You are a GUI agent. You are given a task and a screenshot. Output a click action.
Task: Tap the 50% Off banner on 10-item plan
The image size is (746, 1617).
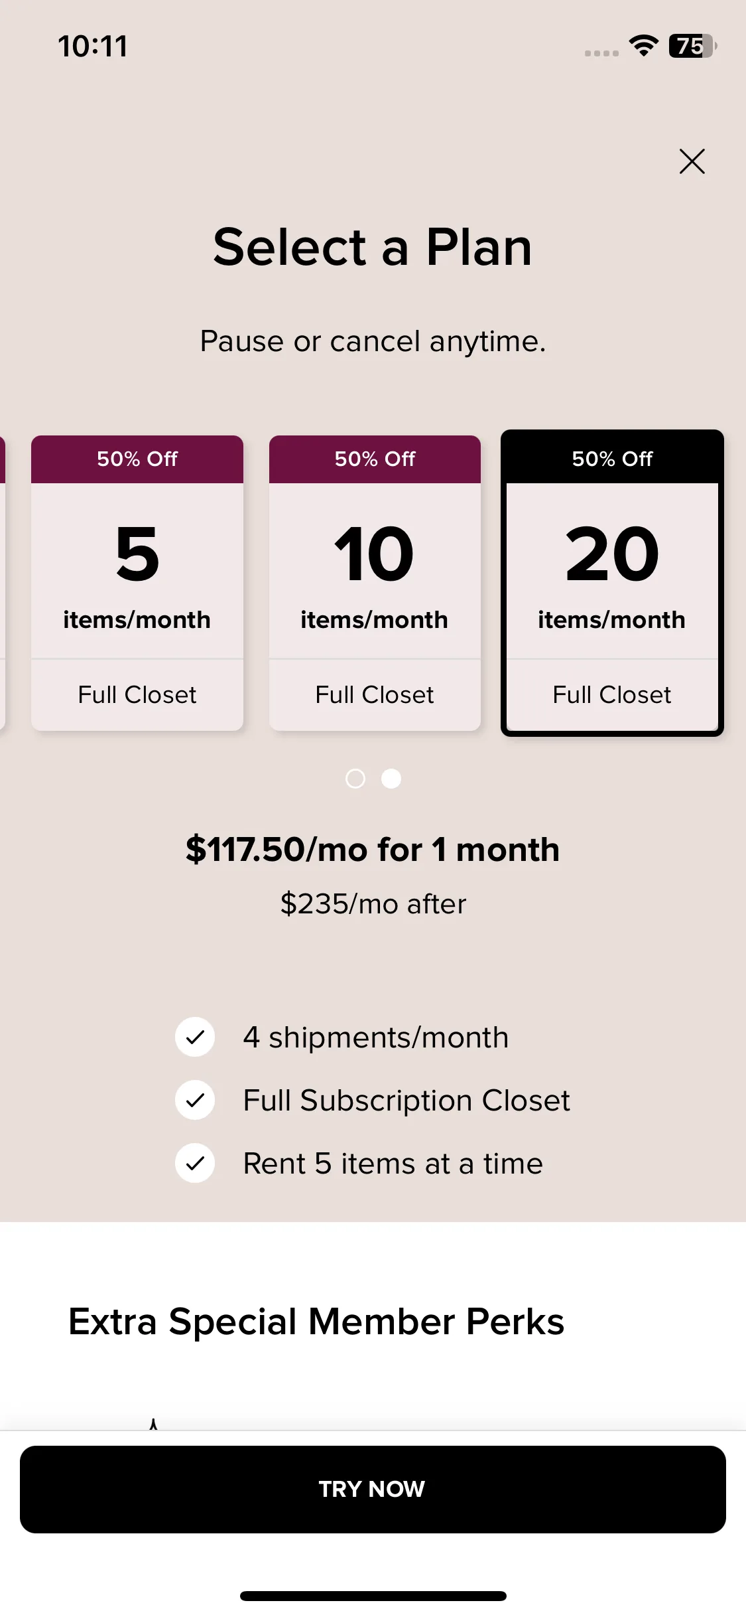[x=375, y=459]
